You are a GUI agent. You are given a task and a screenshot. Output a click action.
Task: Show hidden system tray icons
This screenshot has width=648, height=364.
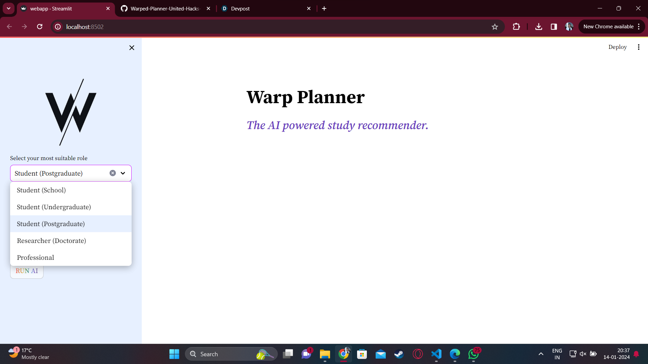pos(541,354)
